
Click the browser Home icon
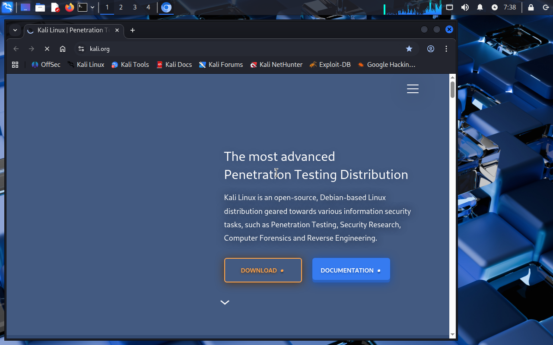tap(63, 49)
